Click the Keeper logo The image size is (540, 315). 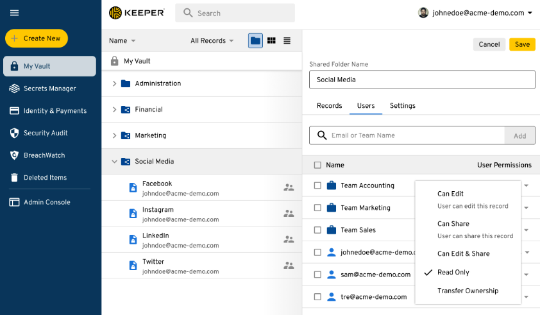click(137, 13)
